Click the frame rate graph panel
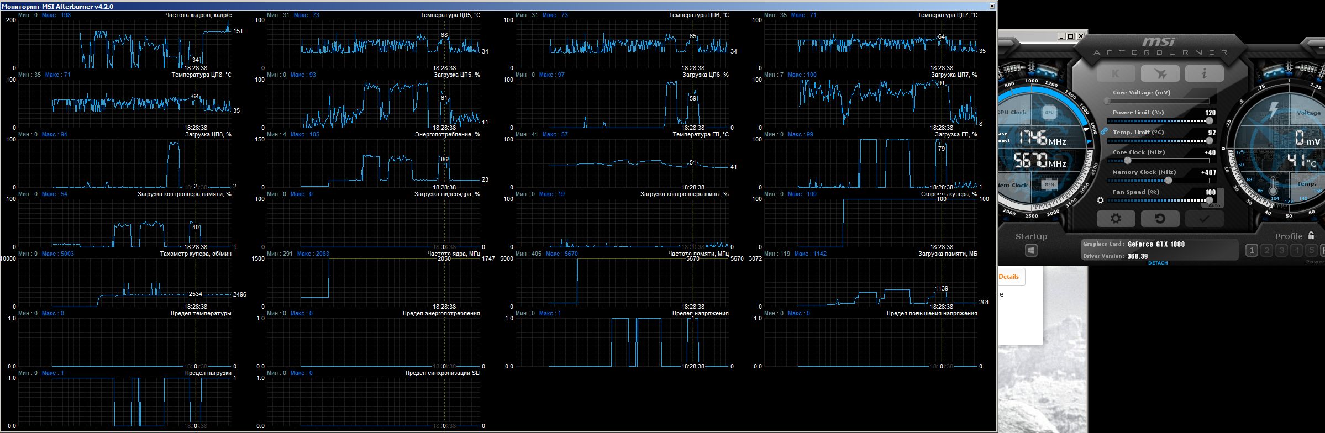 coord(124,42)
